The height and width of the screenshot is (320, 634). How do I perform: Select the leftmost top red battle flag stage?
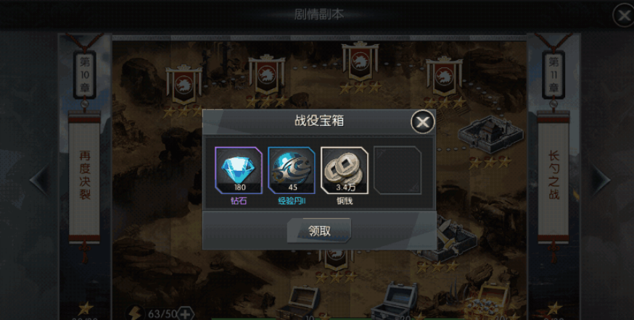(184, 85)
